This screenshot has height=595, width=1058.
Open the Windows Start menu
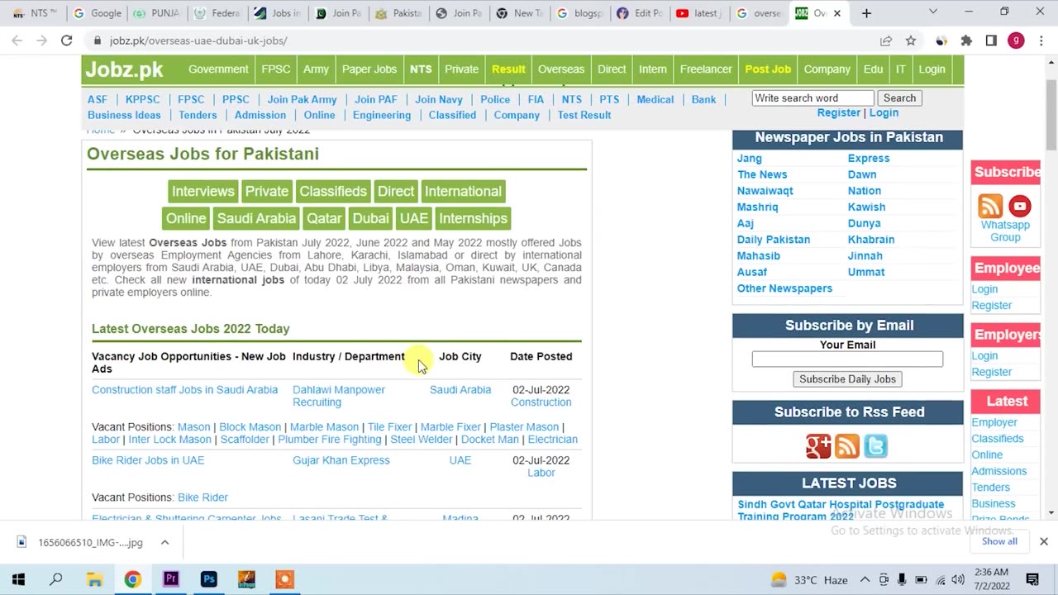(18, 579)
